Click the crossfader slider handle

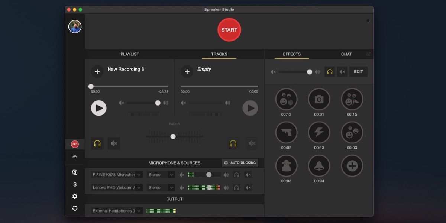(x=173, y=137)
